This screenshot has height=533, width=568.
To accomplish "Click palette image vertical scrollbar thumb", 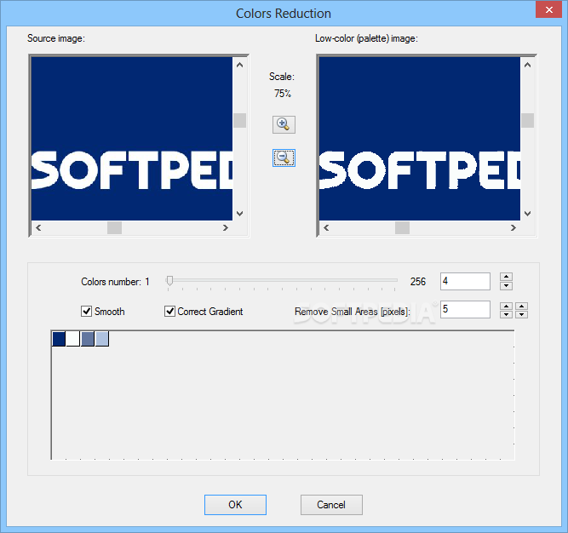I will click(x=527, y=121).
